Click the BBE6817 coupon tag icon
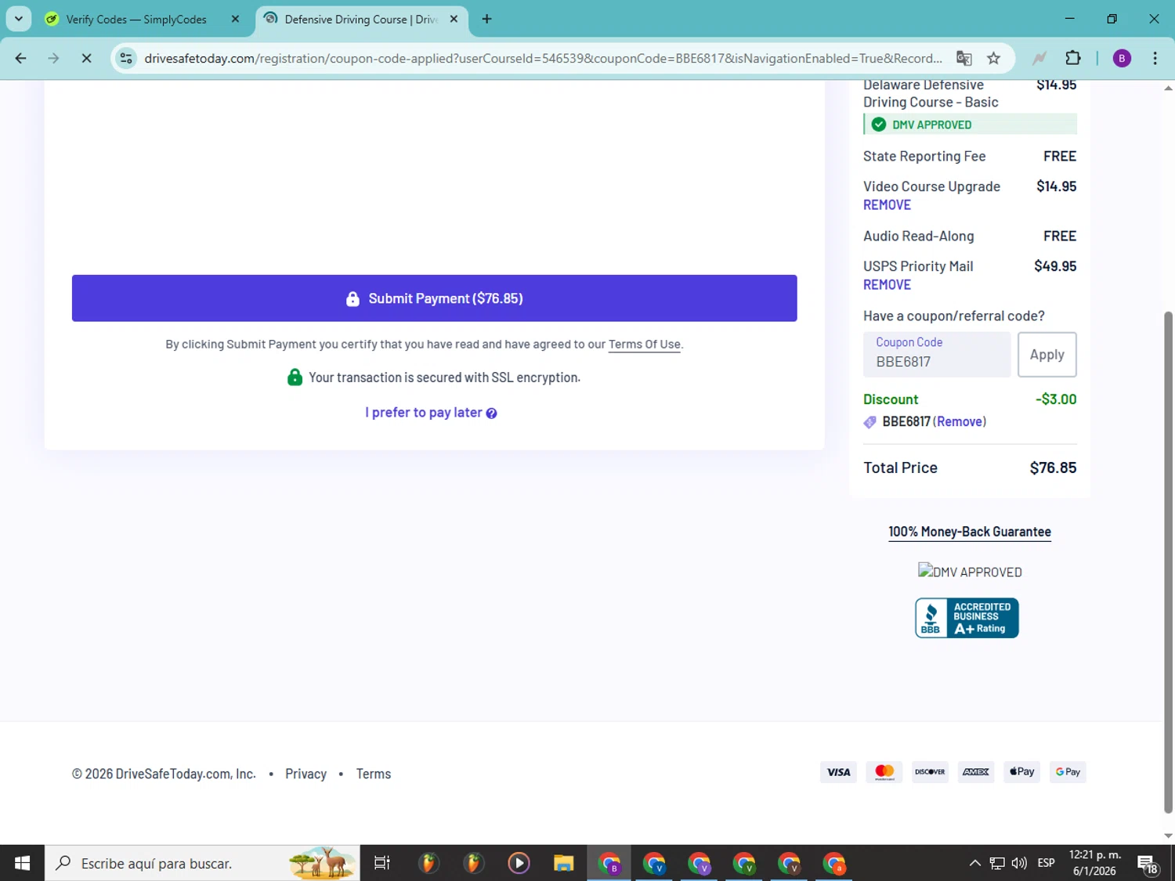The height and width of the screenshot is (881, 1175). 869,422
